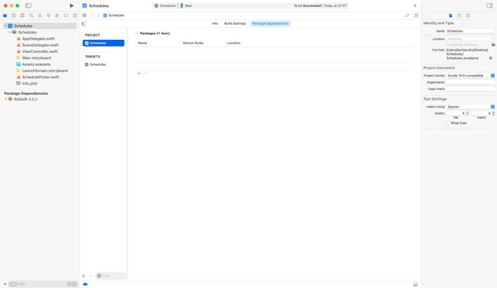497x288 pixels.
Task: Click the navigator Filter field
Action: (x=37, y=284)
